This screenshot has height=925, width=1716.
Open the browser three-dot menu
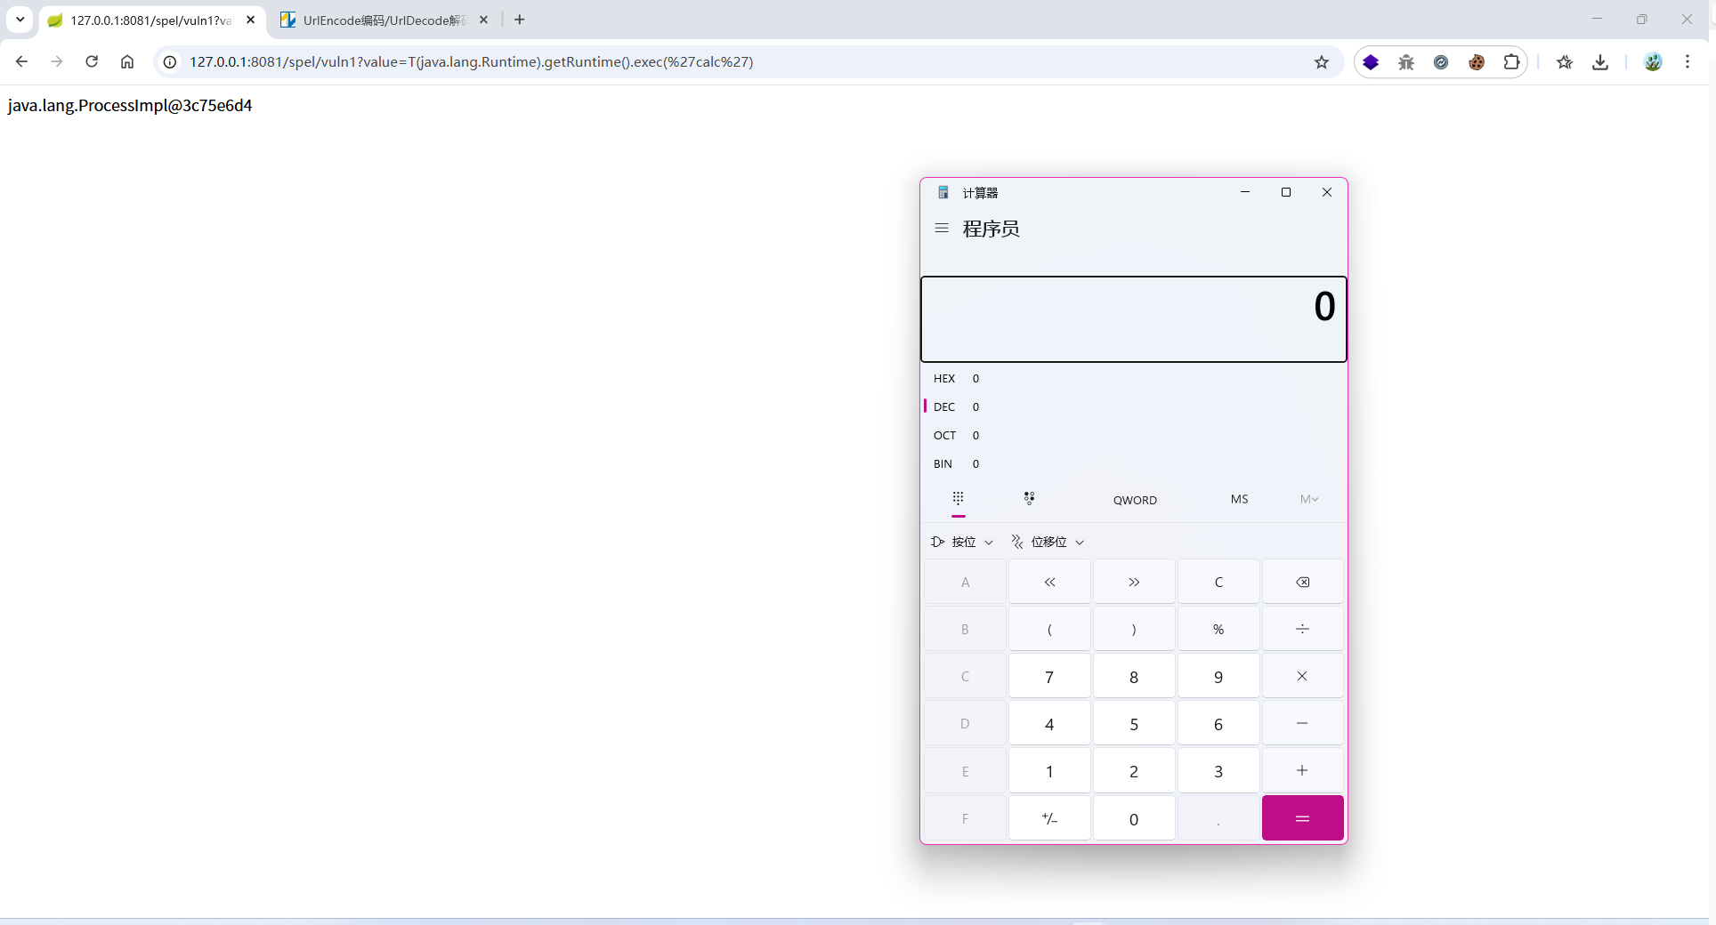coord(1688,61)
